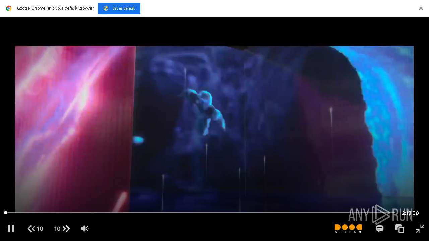Open picture-in-picture mode
This screenshot has height=241, width=429.
pos(400,229)
